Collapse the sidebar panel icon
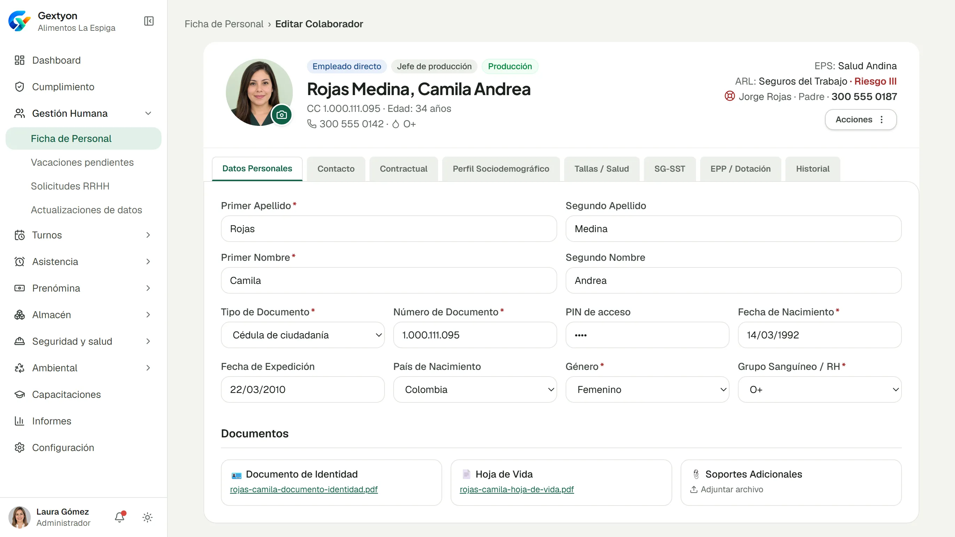Screen dimensions: 955x537 [x=149, y=21]
